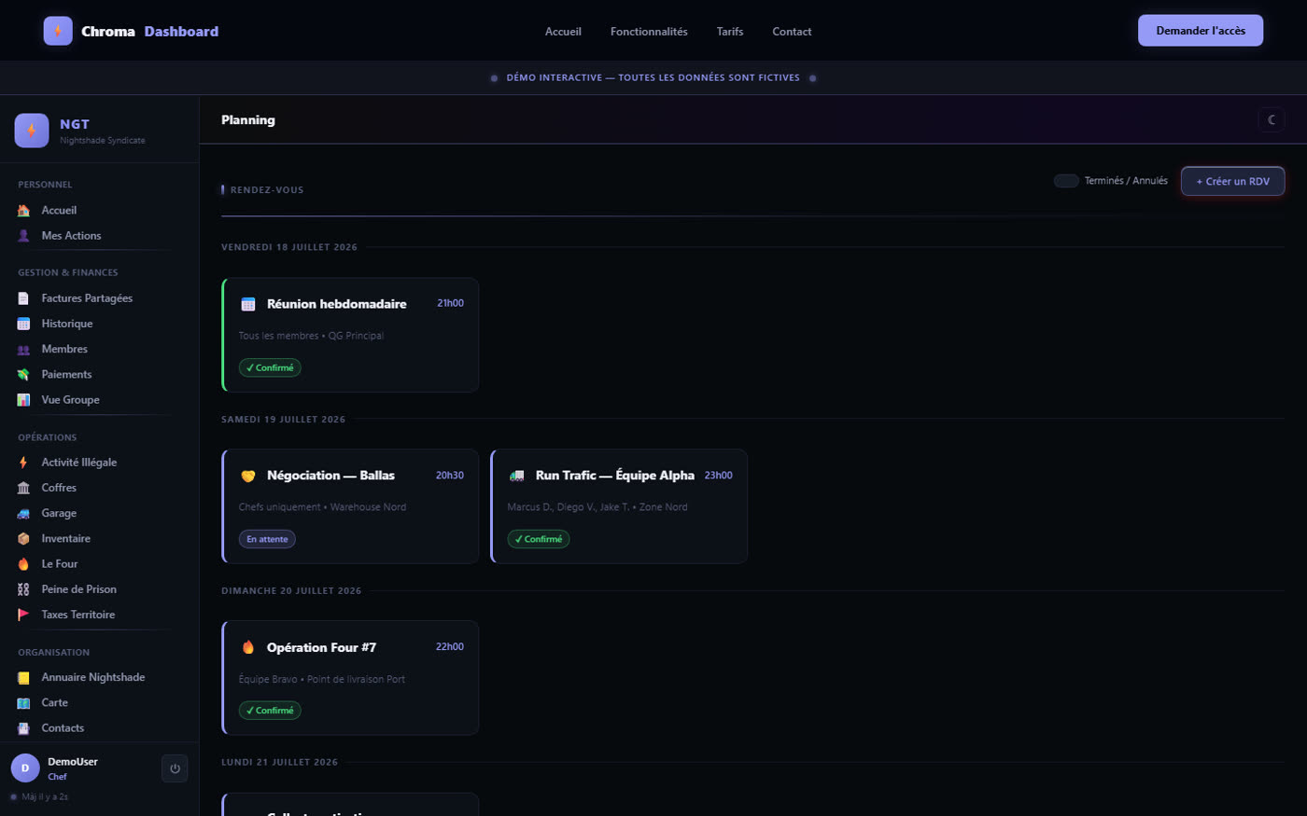The width and height of the screenshot is (1307, 816).
Task: Click the 'DIMANCHE 20 JUILLET 2026' date header
Action: [x=291, y=591]
